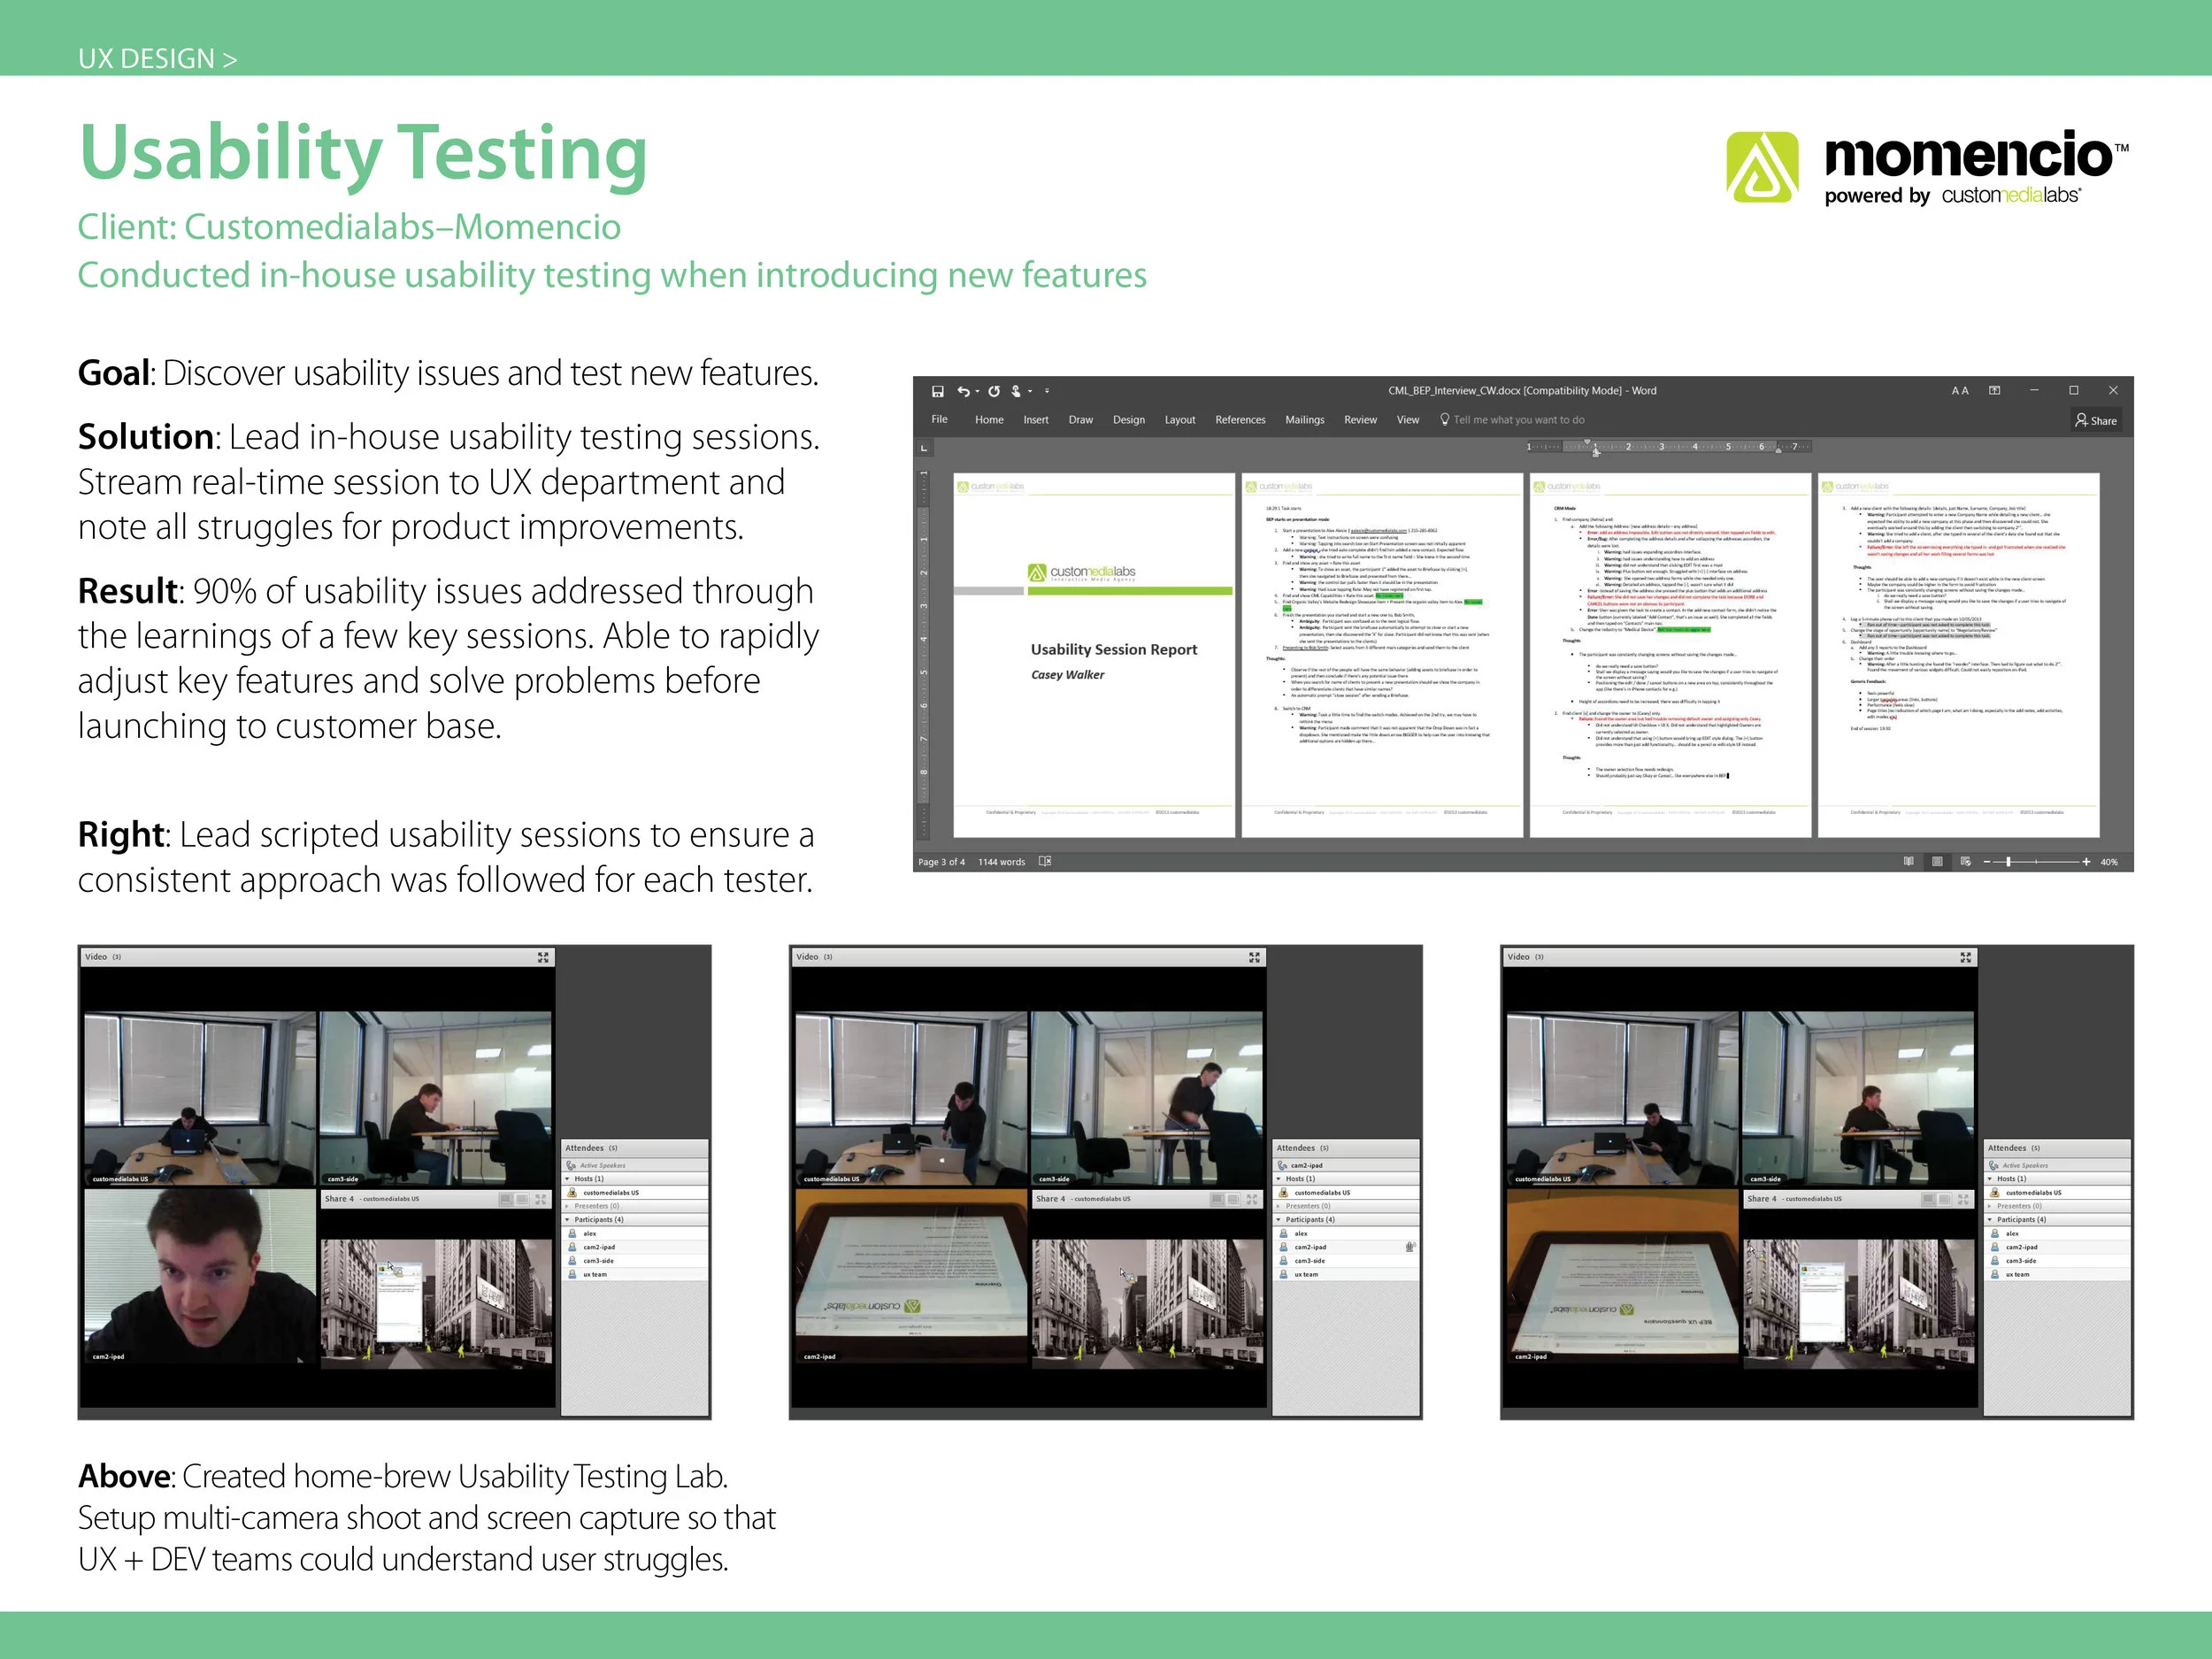Expand Presenters (0) in the middle meeting window
Screen dimensions: 2212x1659
pyautogui.click(x=1279, y=1206)
